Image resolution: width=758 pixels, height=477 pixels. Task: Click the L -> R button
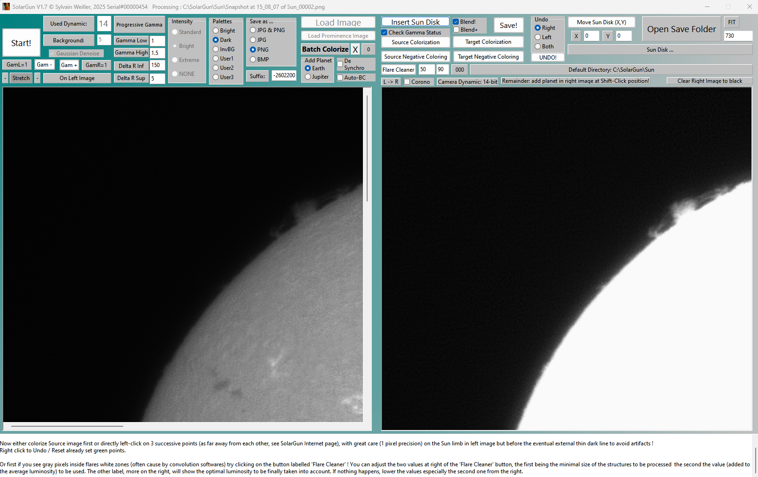[x=390, y=82]
